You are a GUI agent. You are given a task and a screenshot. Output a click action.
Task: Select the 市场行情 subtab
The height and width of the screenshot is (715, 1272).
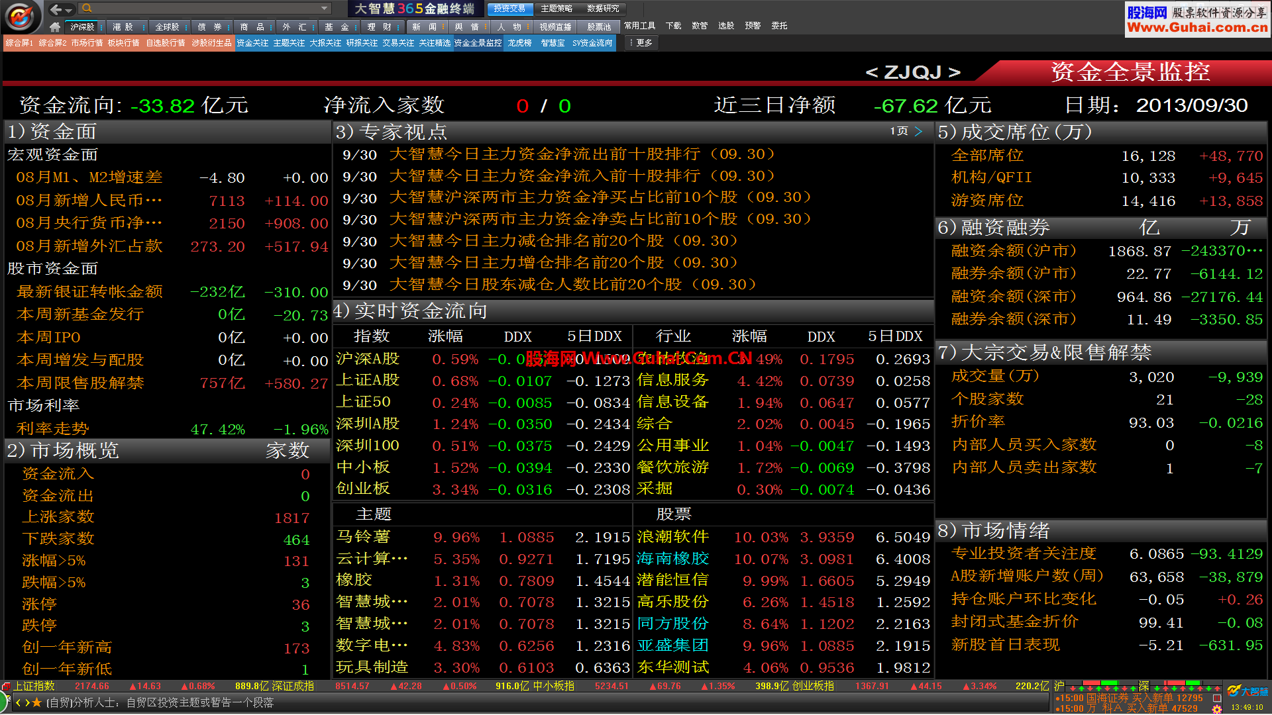pos(87,43)
